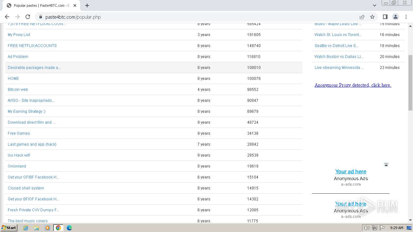Open the network tray icon
This screenshot has width=413, height=232.
click(374, 228)
